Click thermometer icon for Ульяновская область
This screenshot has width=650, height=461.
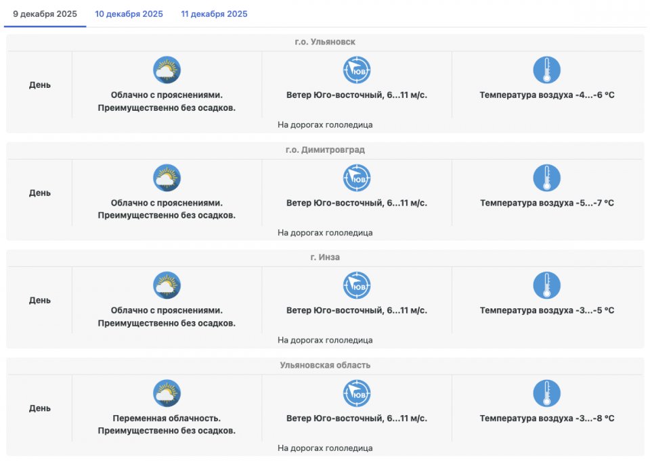tap(546, 393)
